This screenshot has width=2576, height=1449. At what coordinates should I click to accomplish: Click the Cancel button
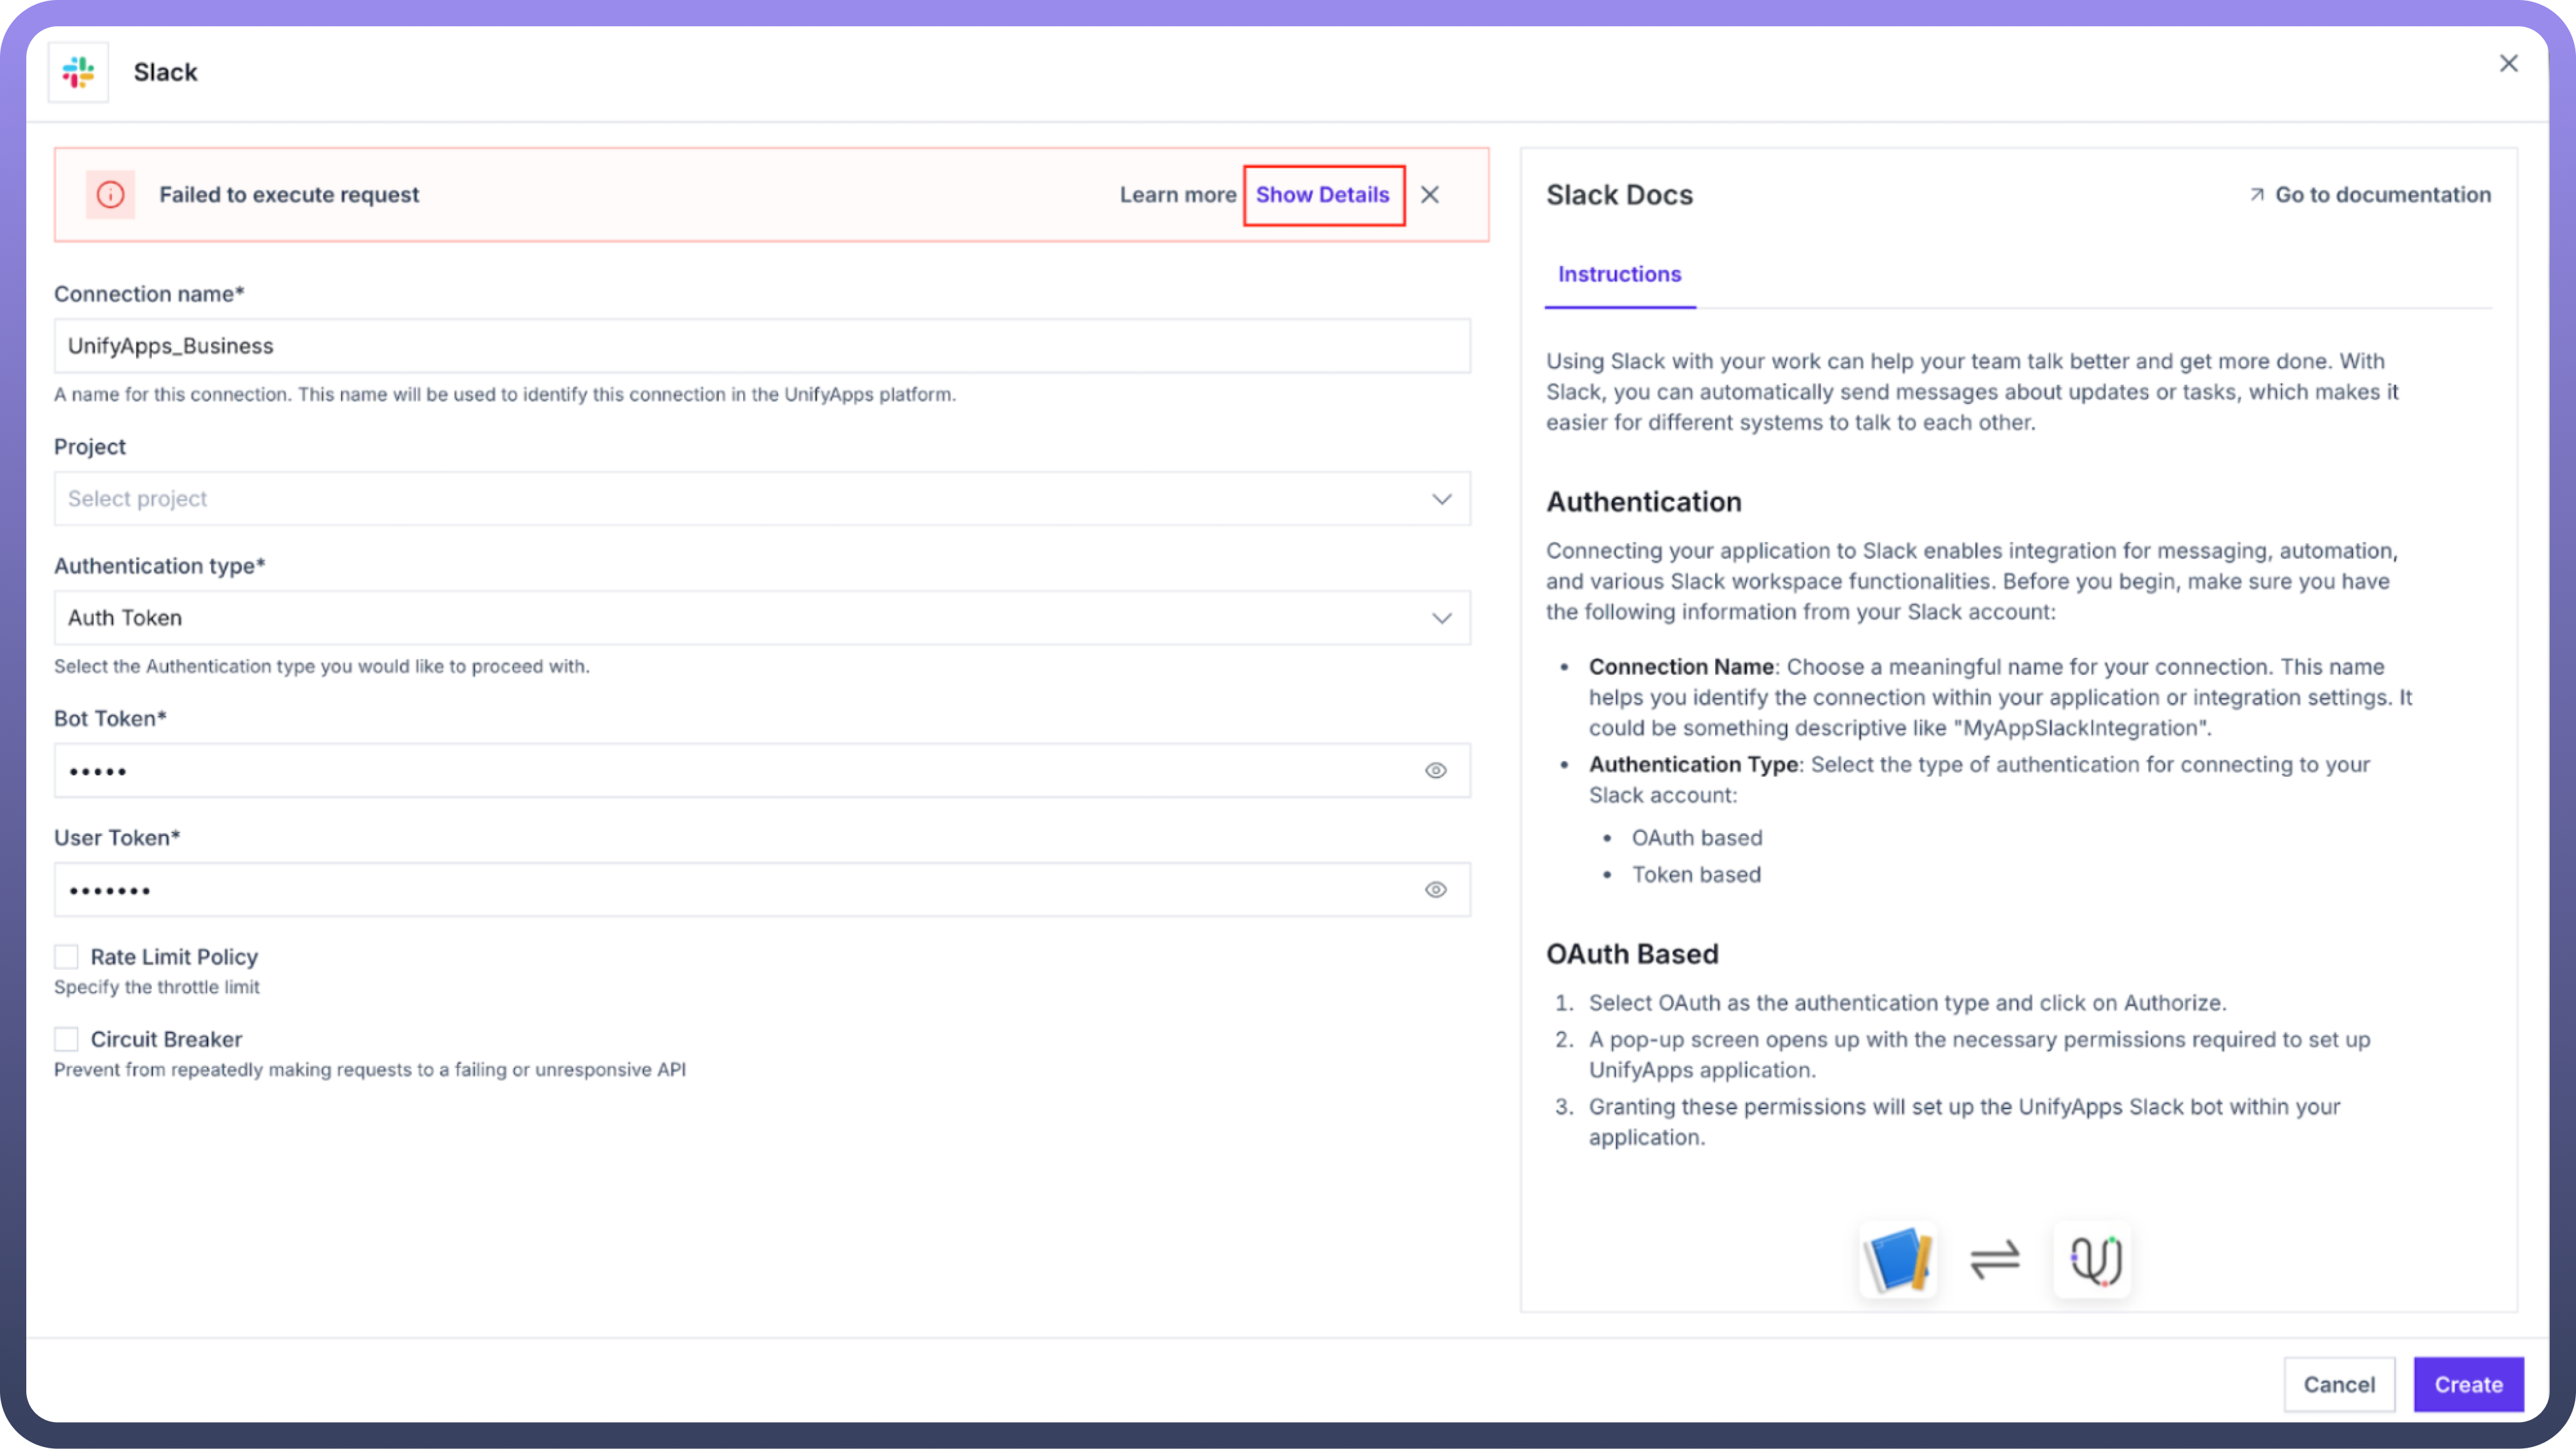(x=2338, y=1384)
